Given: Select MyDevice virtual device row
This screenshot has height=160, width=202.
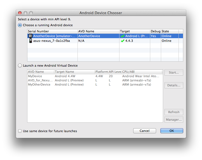Looking at the screenshot, I should click(x=95, y=76).
